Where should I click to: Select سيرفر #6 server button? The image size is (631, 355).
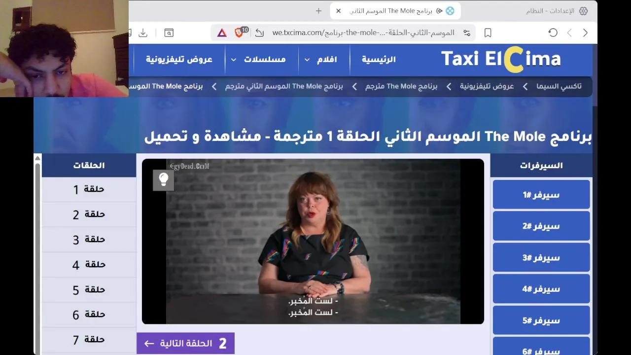[x=541, y=346]
